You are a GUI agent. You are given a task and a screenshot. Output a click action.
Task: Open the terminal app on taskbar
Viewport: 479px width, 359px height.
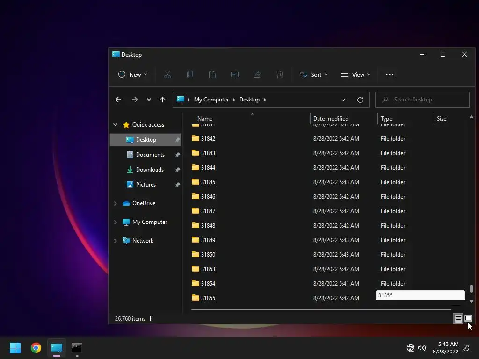pyautogui.click(x=77, y=348)
